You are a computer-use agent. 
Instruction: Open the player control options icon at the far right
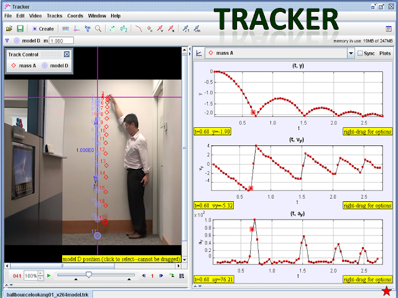[182, 276]
